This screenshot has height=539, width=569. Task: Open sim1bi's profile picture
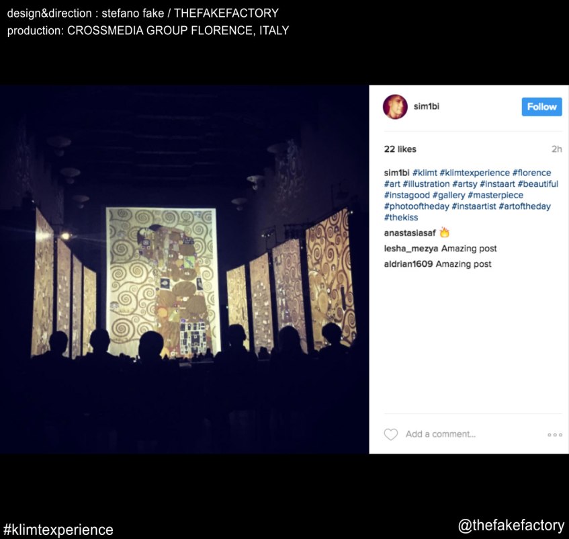click(x=395, y=107)
